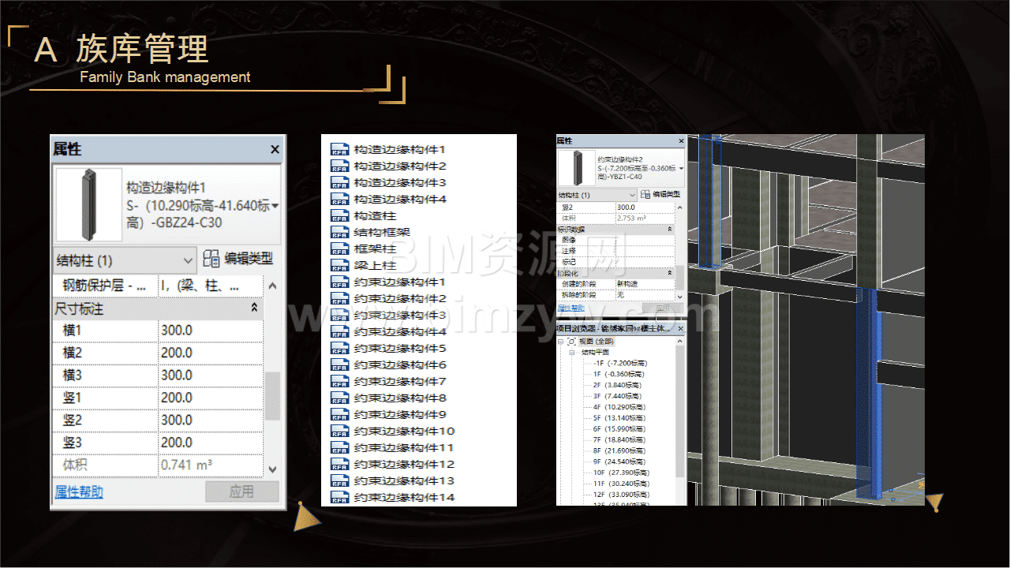Click the 应用 button in large panel

242,491
